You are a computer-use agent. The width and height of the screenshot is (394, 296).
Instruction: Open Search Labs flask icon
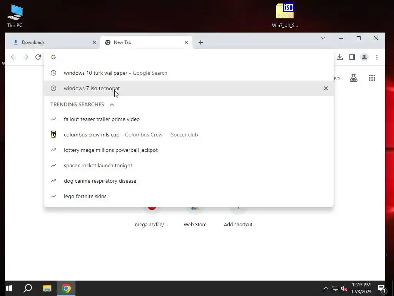[x=354, y=78]
